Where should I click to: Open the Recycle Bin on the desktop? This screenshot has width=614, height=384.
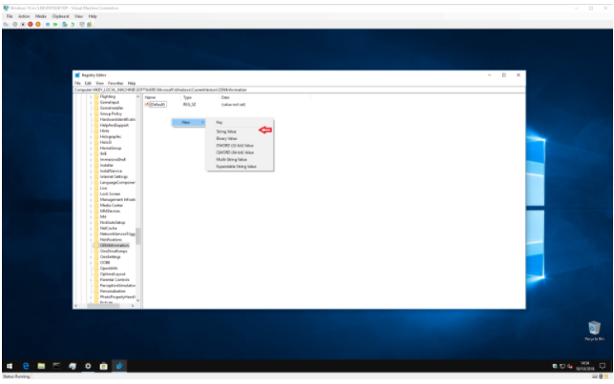click(594, 331)
